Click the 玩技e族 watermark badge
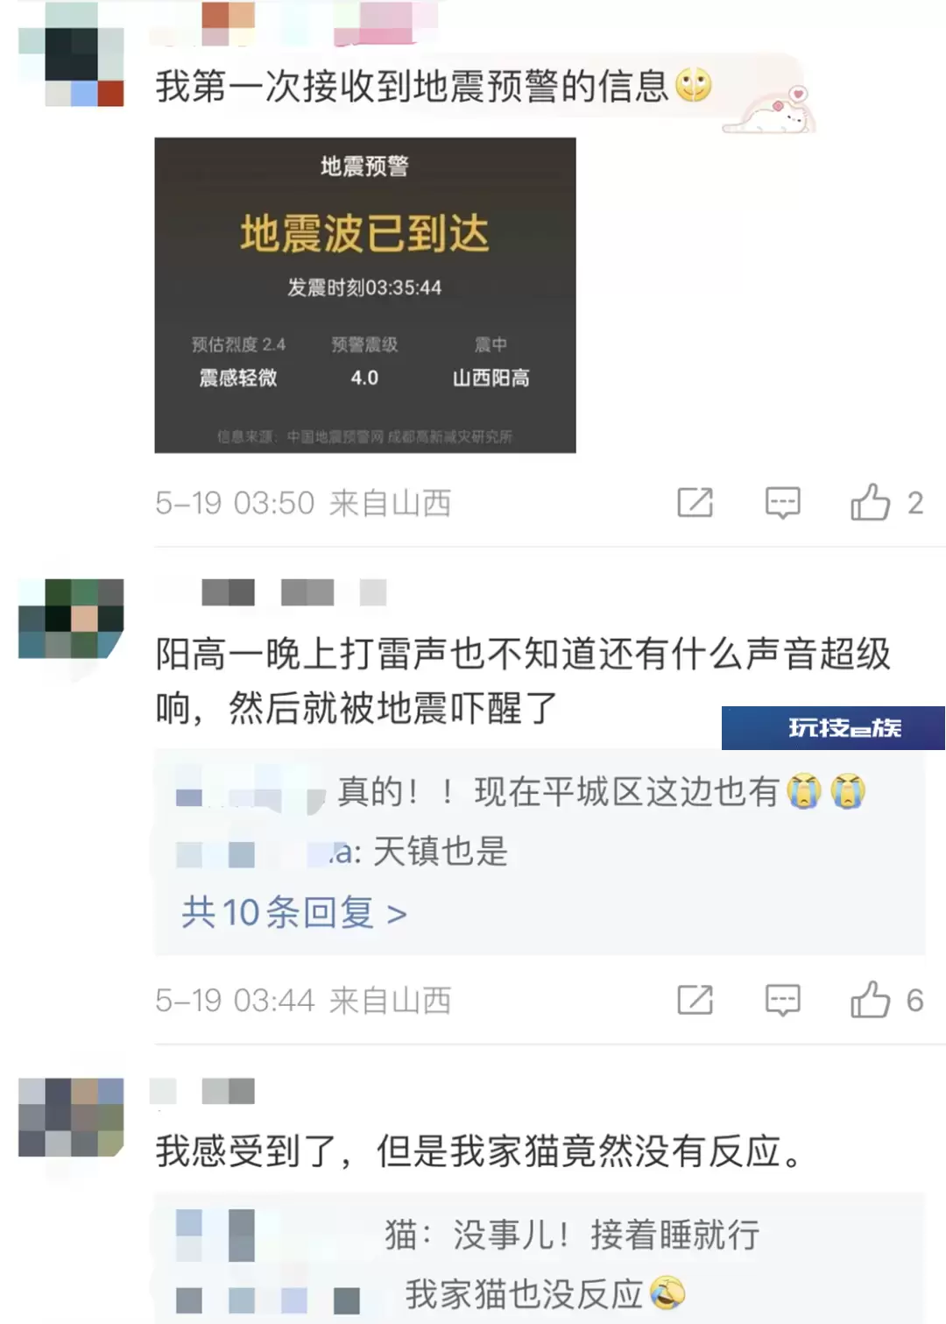 (x=833, y=728)
